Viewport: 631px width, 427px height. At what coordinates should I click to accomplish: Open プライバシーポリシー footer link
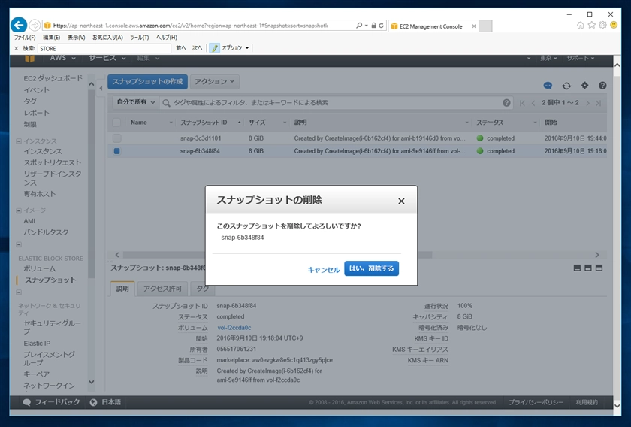pyautogui.click(x=536, y=402)
